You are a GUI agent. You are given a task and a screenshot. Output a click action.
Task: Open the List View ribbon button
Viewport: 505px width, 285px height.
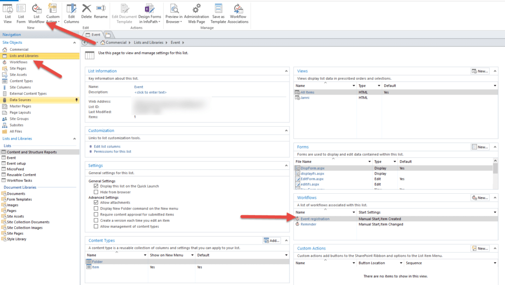coord(7,13)
